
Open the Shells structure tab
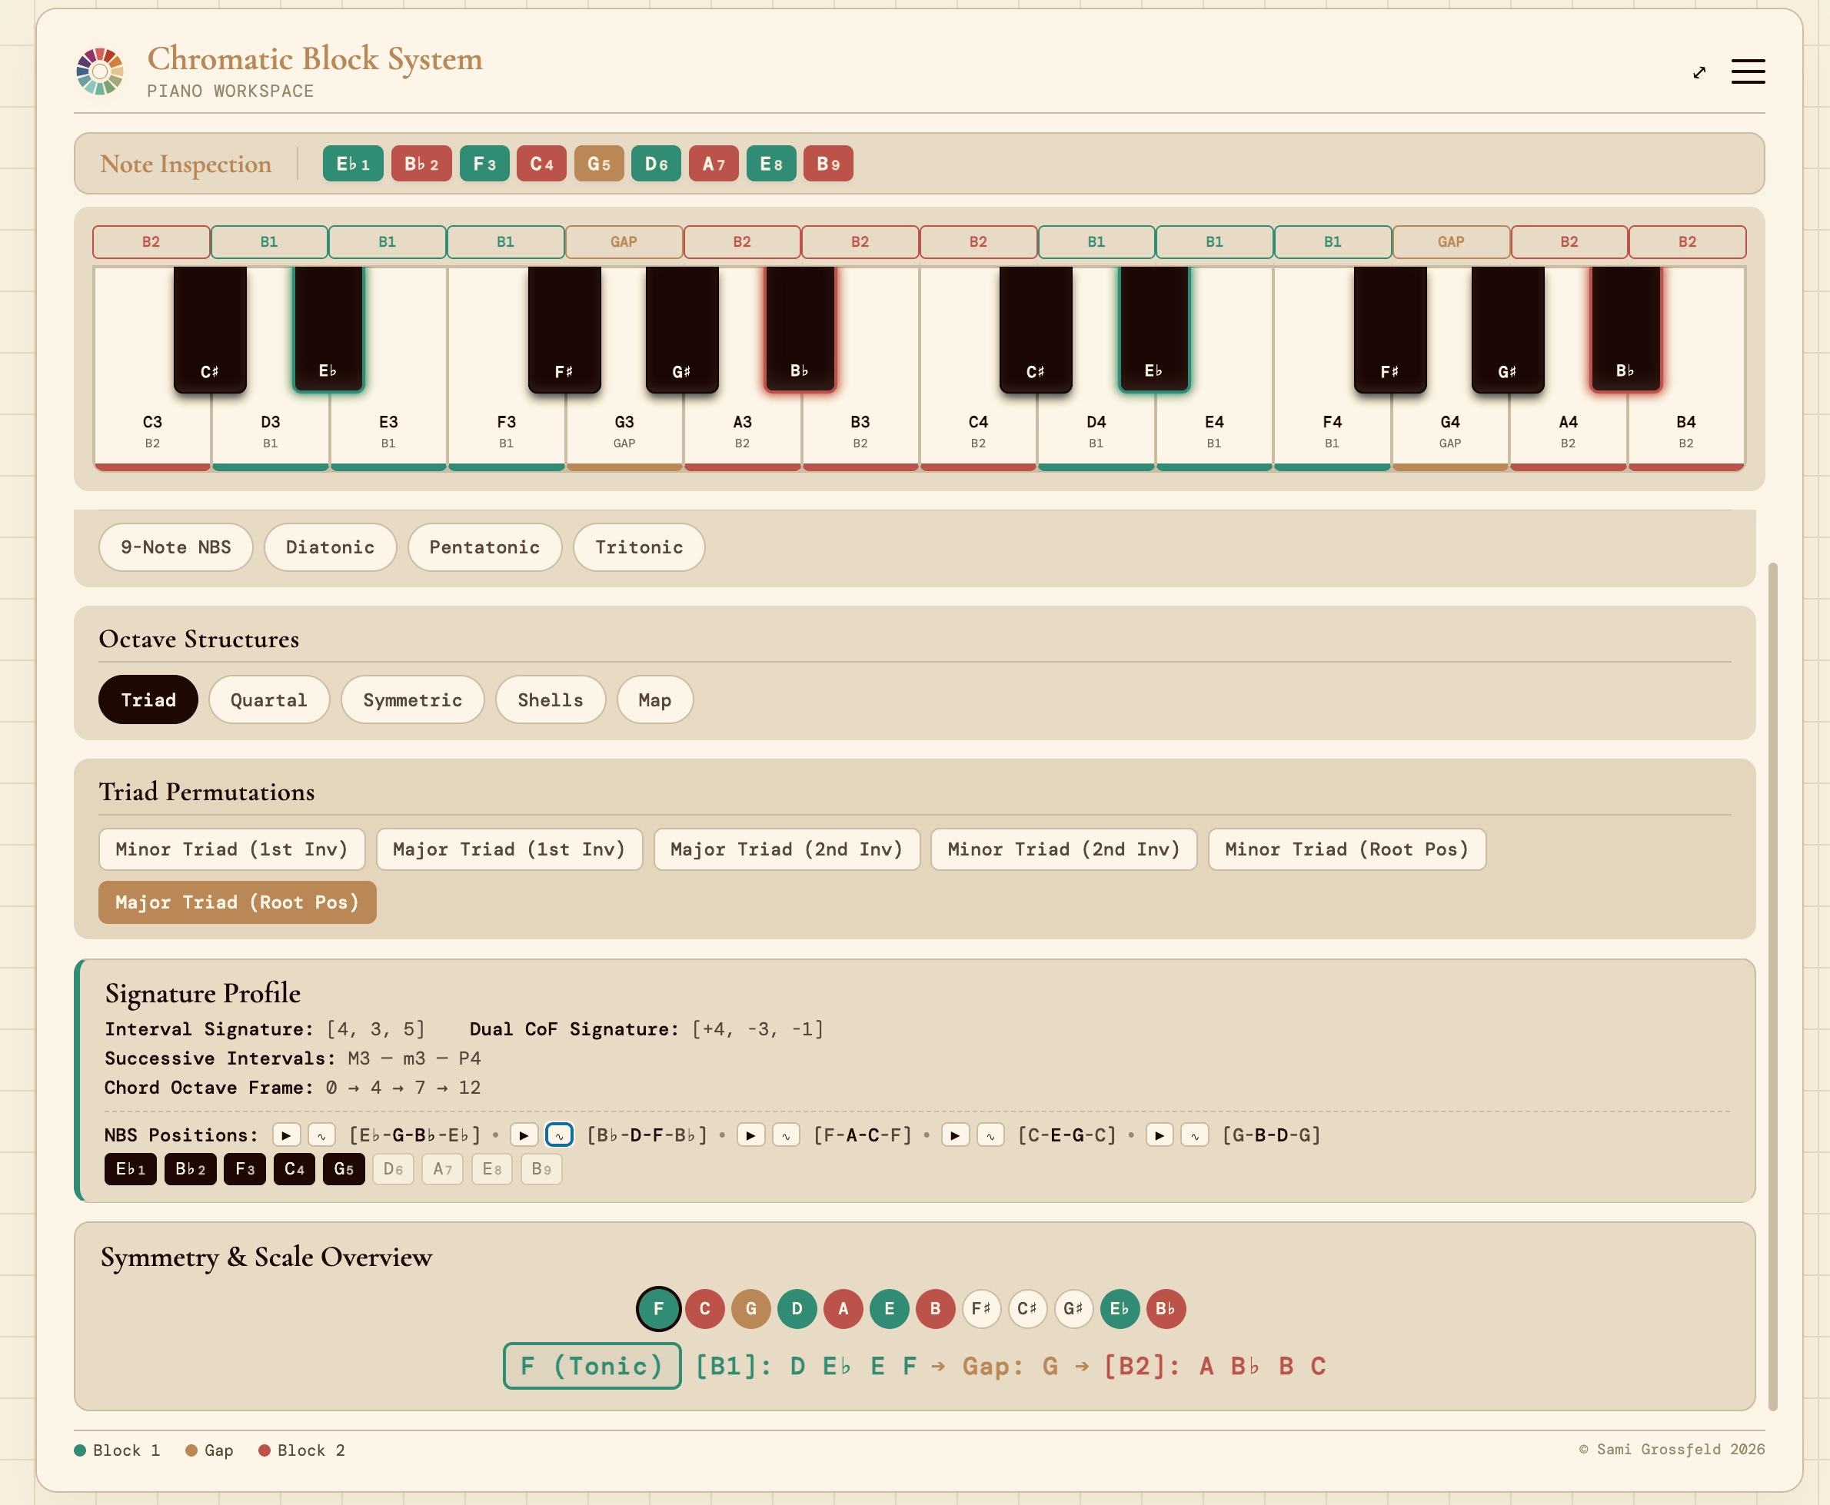pyautogui.click(x=551, y=699)
